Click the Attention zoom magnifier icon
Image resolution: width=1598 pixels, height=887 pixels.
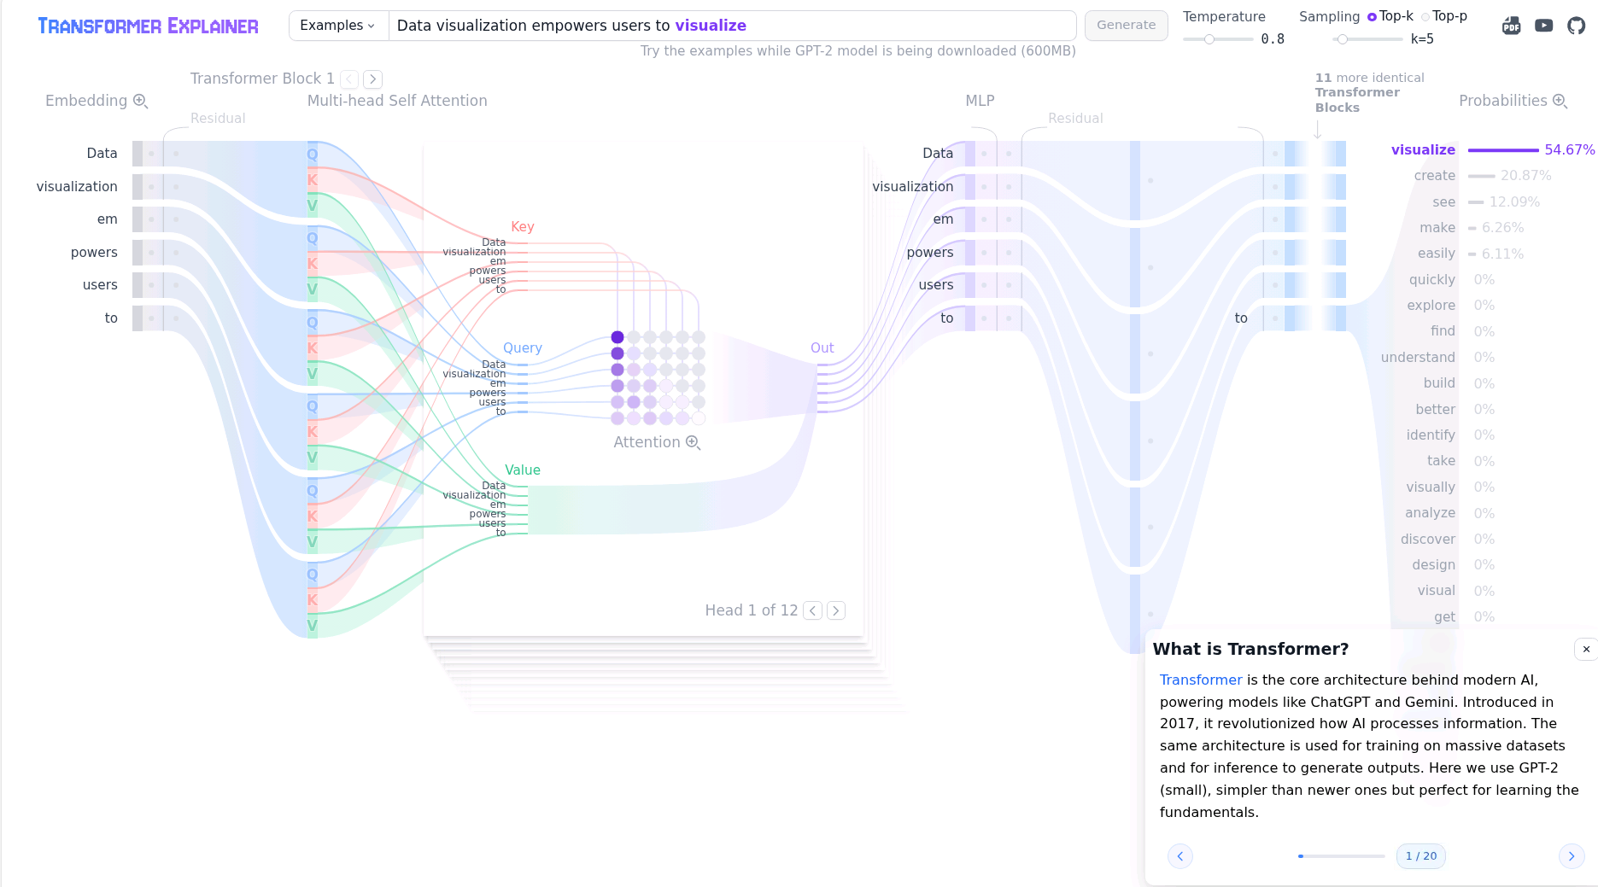click(693, 442)
